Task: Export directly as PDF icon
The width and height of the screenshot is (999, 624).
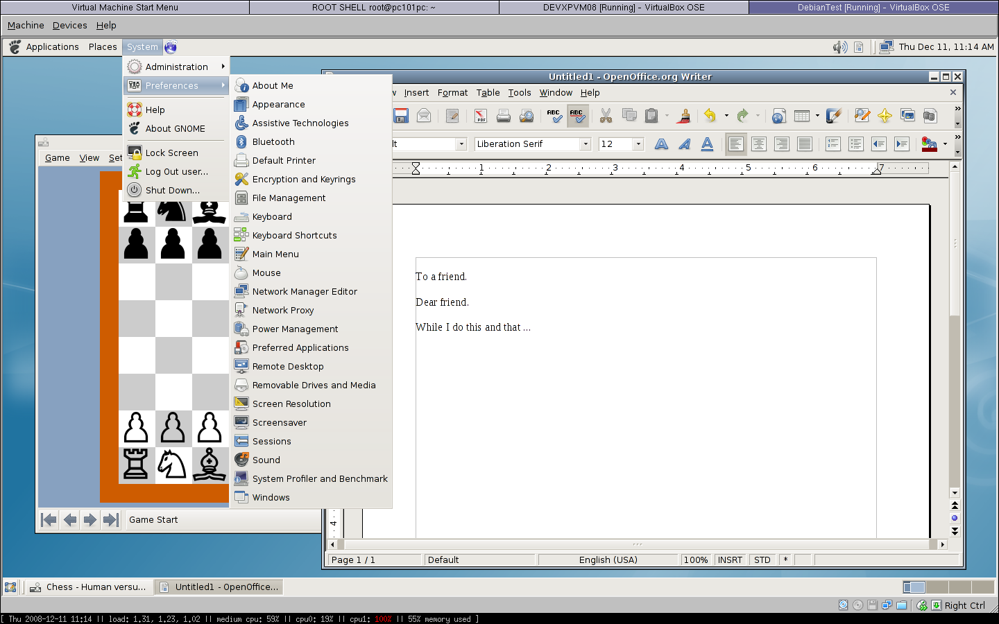Action: [481, 116]
